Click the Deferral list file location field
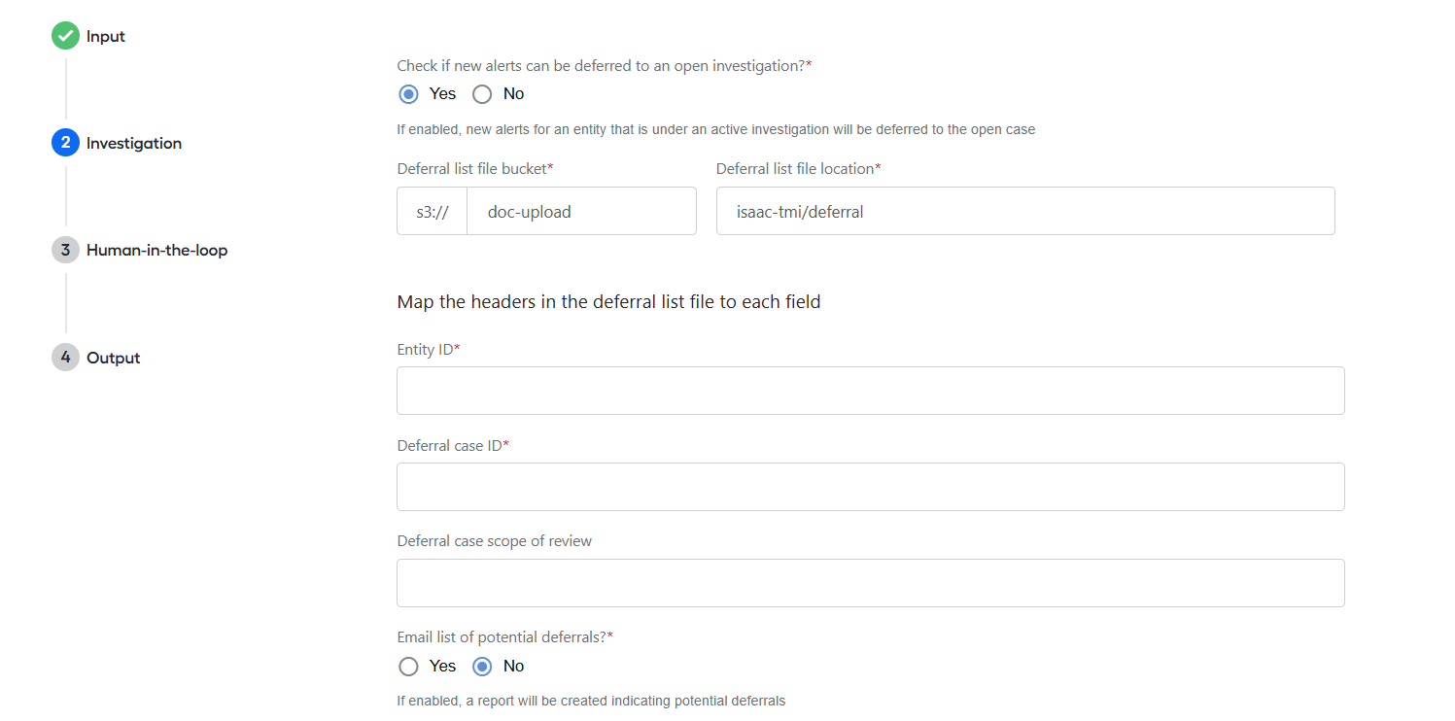This screenshot has height=721, width=1455. coord(1025,211)
